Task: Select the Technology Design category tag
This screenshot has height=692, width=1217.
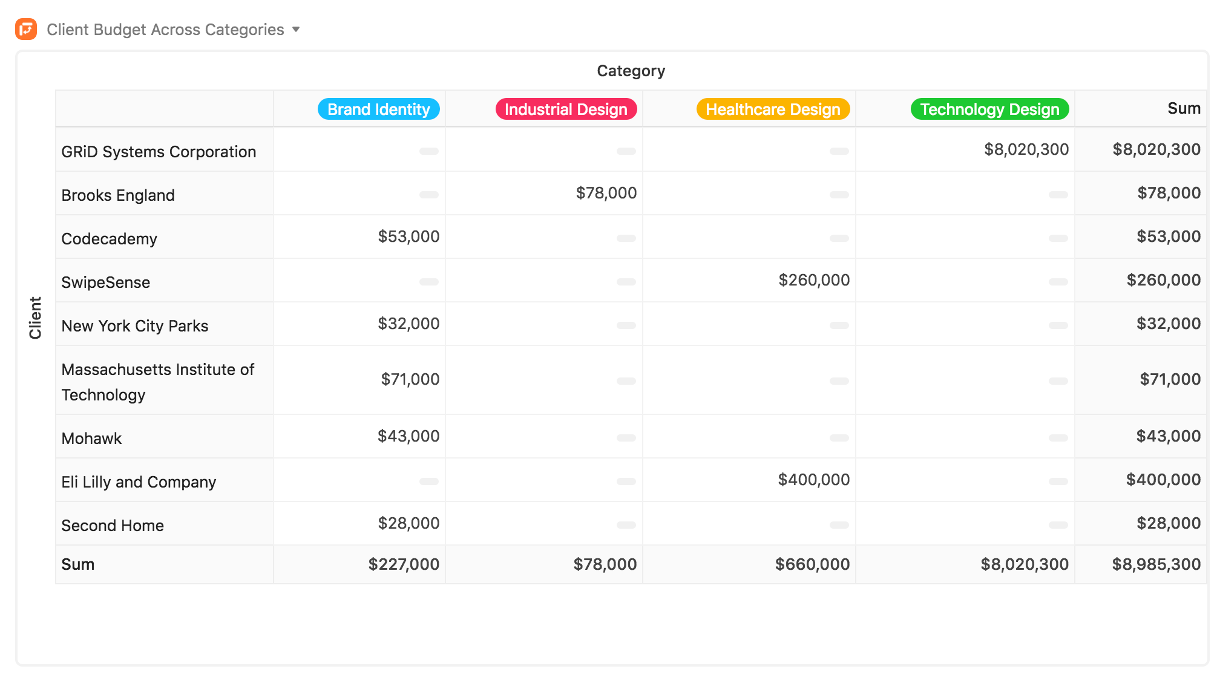Action: [989, 109]
